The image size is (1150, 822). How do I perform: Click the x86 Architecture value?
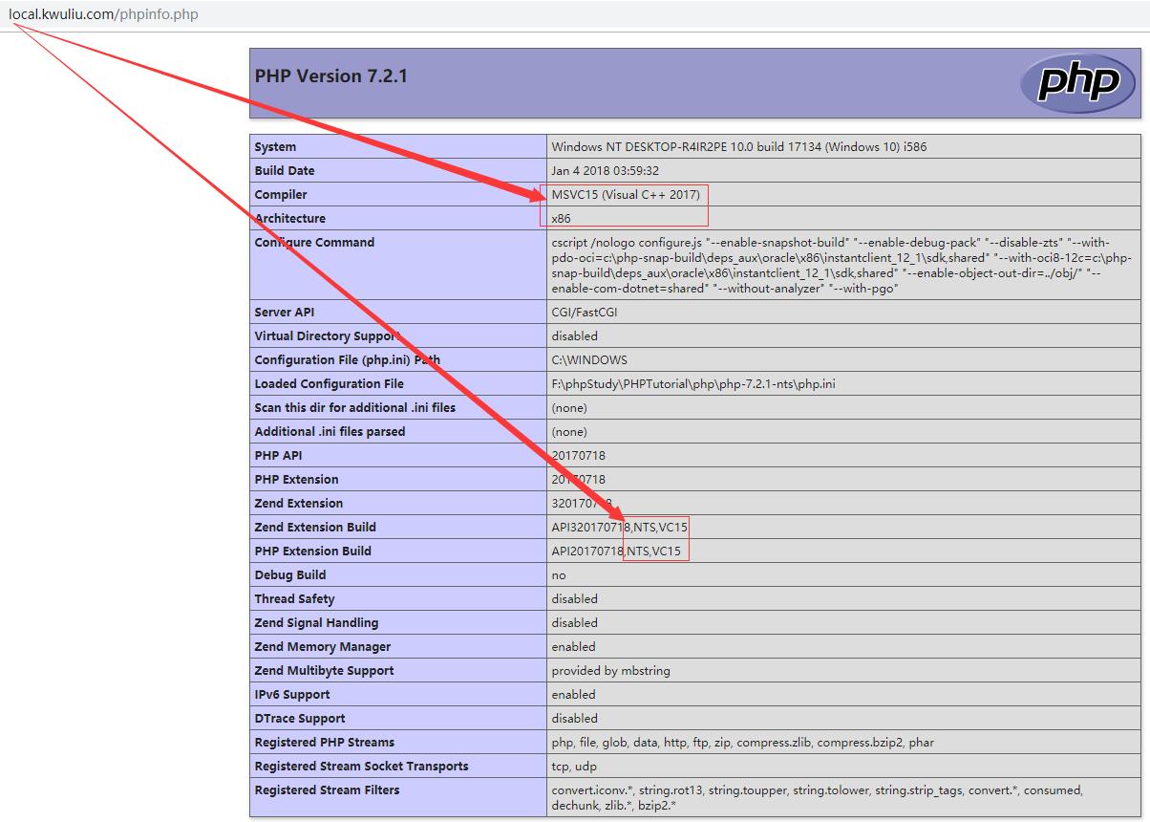pyautogui.click(x=561, y=219)
